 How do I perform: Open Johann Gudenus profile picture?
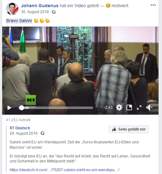point(12,9)
